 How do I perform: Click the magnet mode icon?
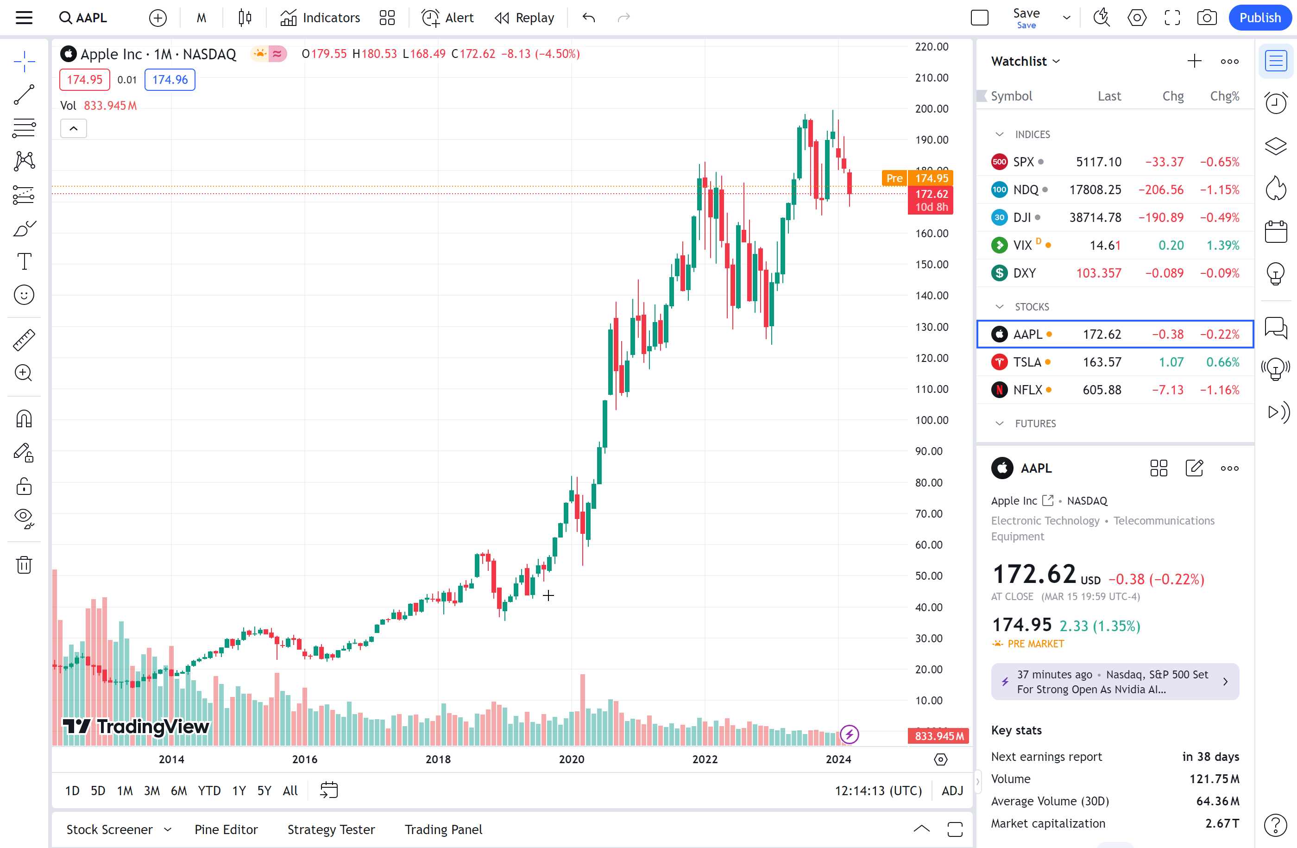24,418
